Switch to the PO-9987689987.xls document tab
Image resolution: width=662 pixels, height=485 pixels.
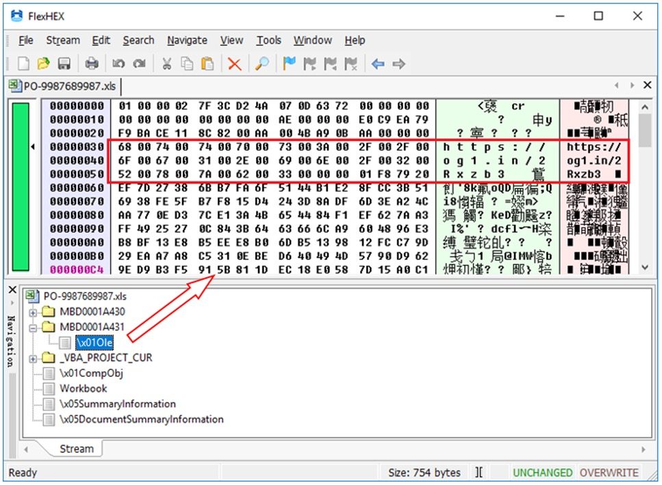(x=62, y=86)
